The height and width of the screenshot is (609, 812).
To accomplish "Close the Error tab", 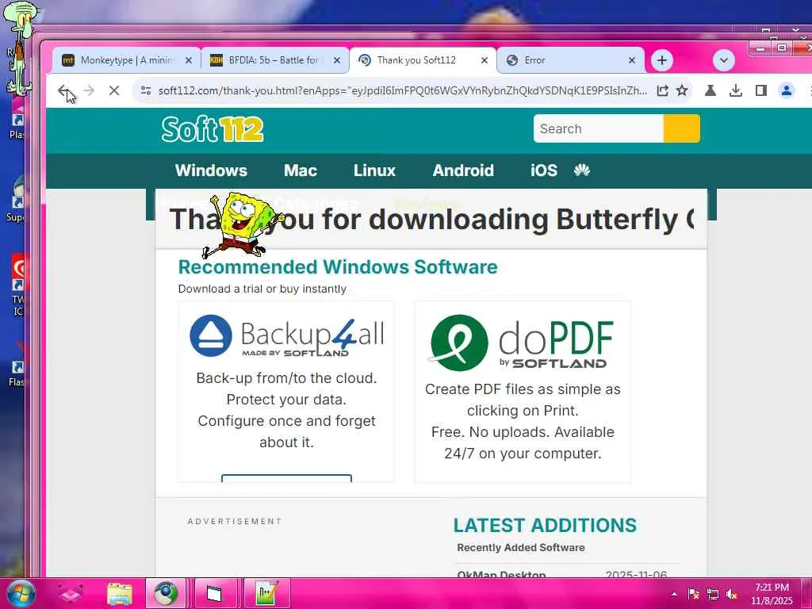I will point(632,60).
